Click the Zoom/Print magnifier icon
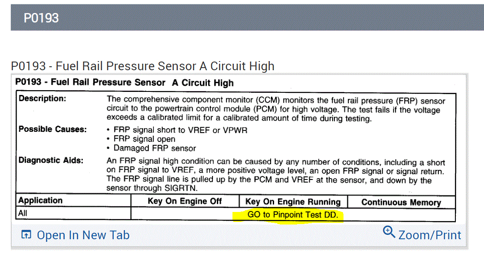 (389, 232)
